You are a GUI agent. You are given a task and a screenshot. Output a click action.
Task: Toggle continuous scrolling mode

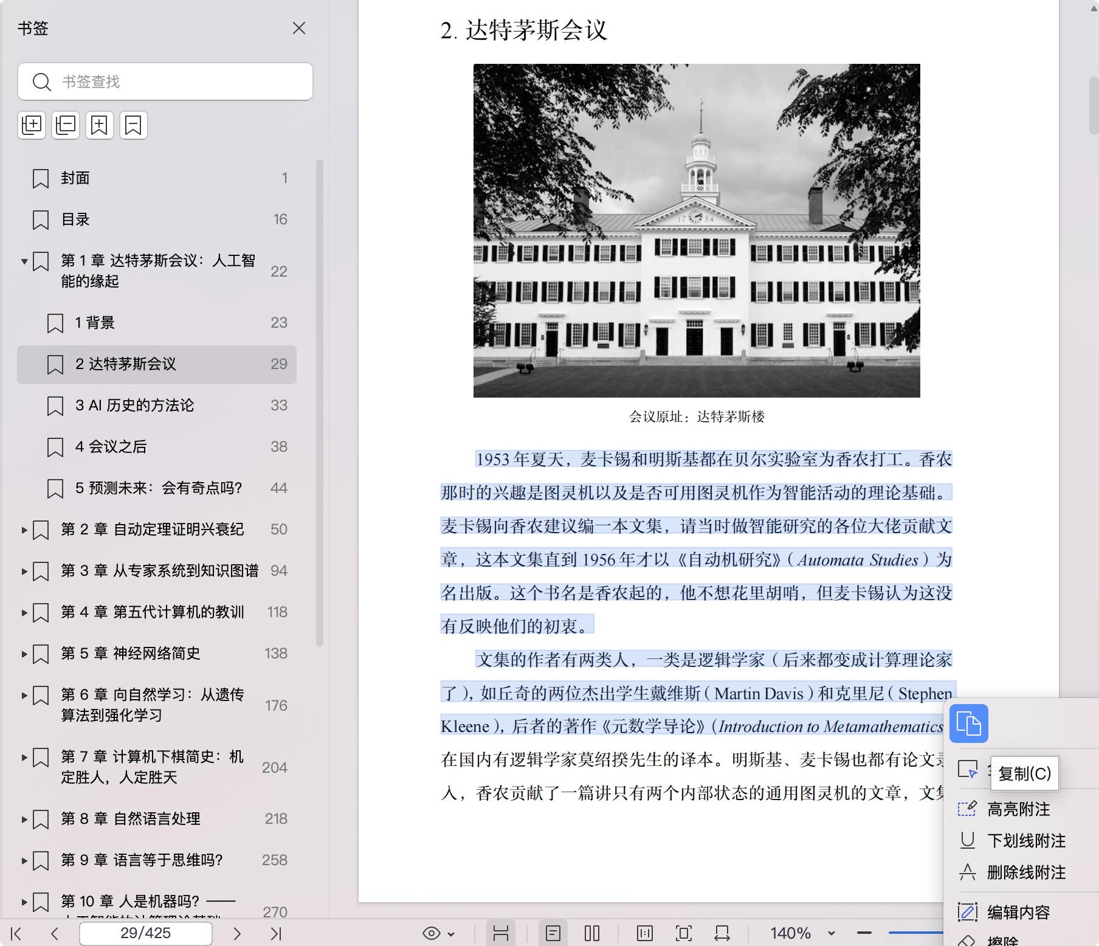pos(501,933)
